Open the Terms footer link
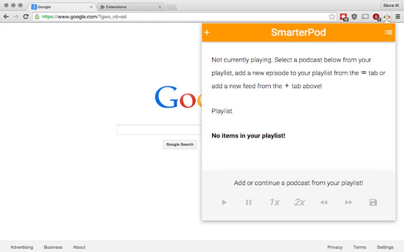Viewport: 404px width, 252px height. click(x=360, y=247)
